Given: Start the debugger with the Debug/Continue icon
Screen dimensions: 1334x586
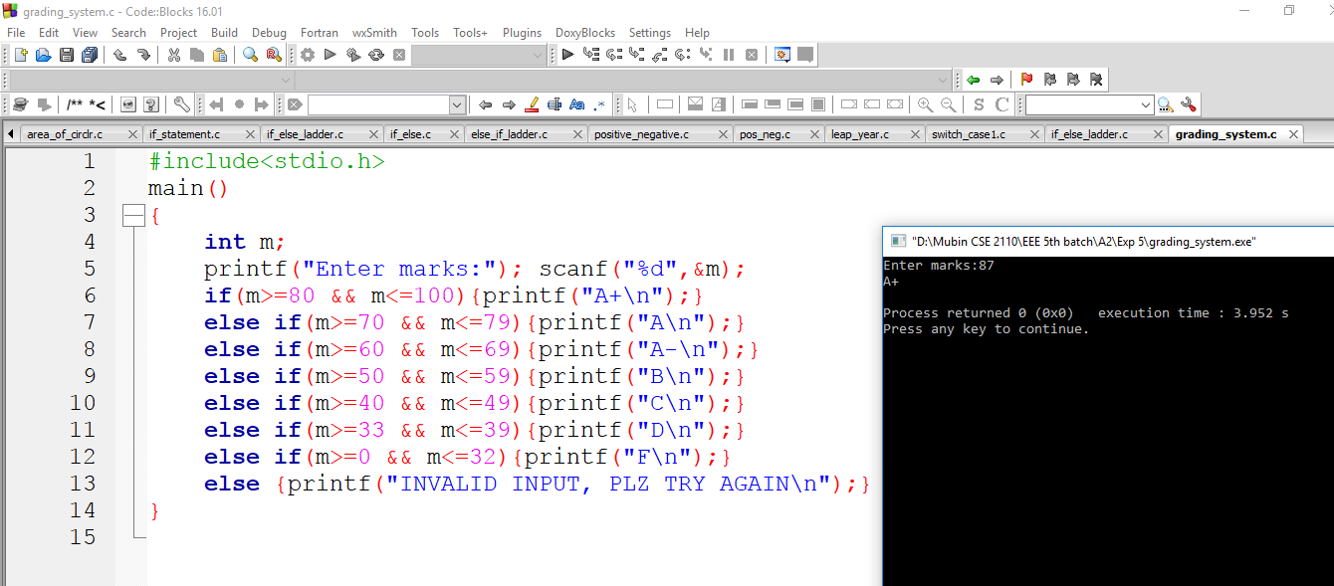Looking at the screenshot, I should [568, 55].
